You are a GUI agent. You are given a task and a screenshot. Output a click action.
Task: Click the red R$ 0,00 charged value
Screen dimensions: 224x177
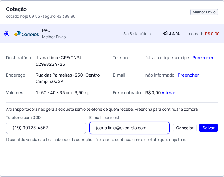pyautogui.click(x=212, y=34)
